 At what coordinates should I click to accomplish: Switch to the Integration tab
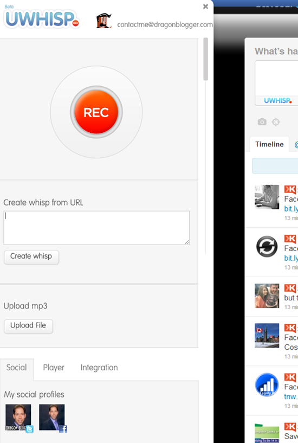pos(99,367)
